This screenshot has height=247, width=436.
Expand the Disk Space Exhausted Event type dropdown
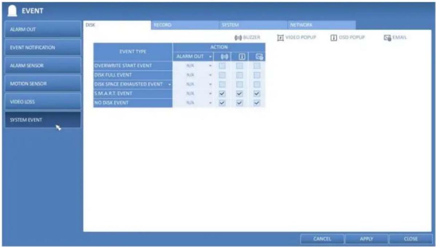click(170, 84)
